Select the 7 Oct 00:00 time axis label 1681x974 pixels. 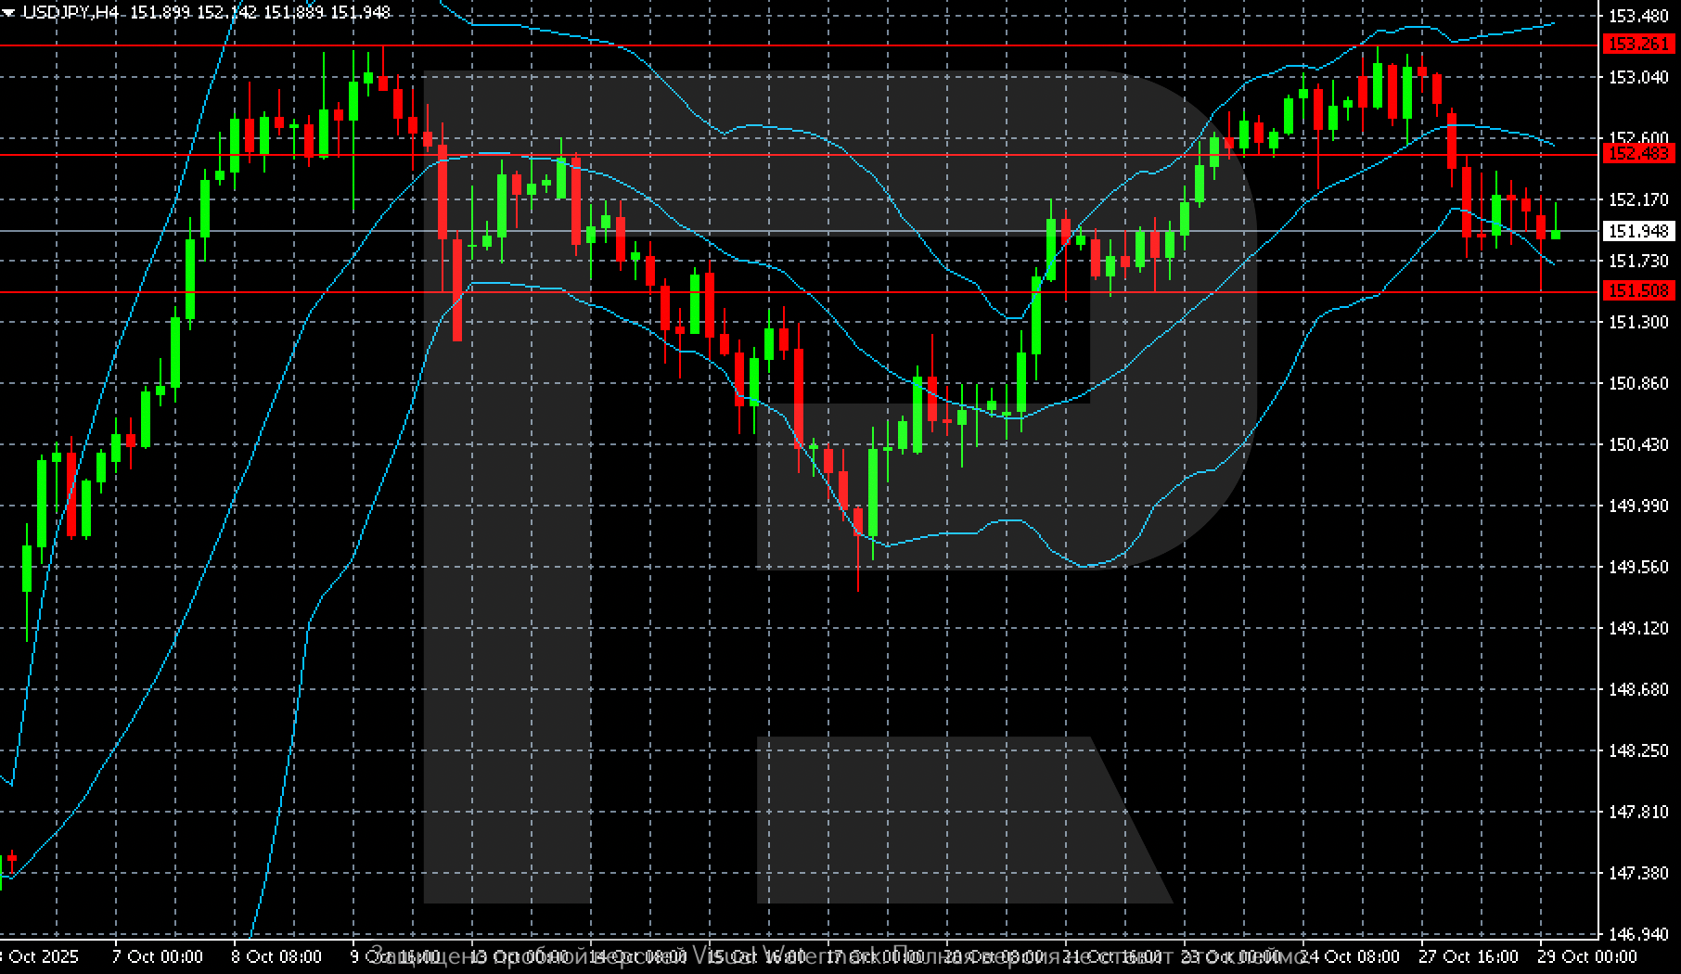coord(158,956)
